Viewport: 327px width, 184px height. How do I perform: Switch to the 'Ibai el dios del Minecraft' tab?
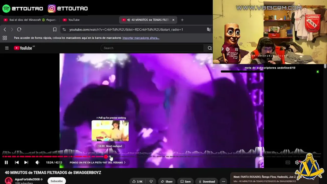click(30, 20)
